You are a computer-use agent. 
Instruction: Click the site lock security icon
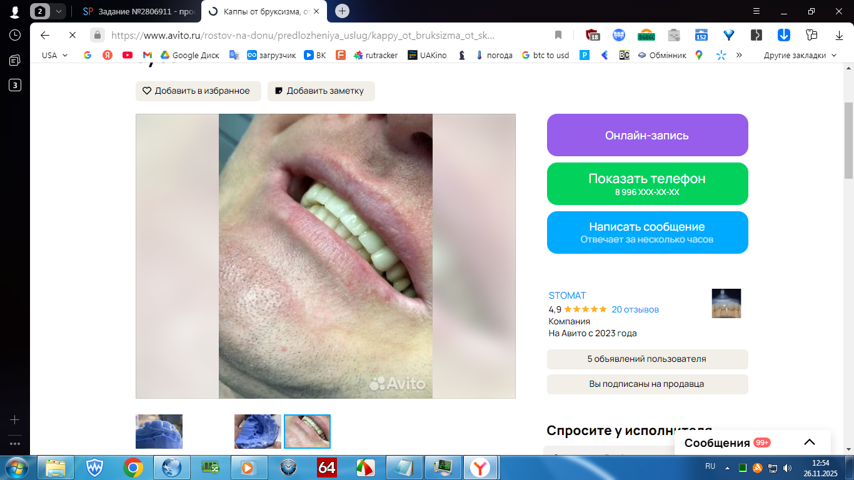tap(97, 35)
